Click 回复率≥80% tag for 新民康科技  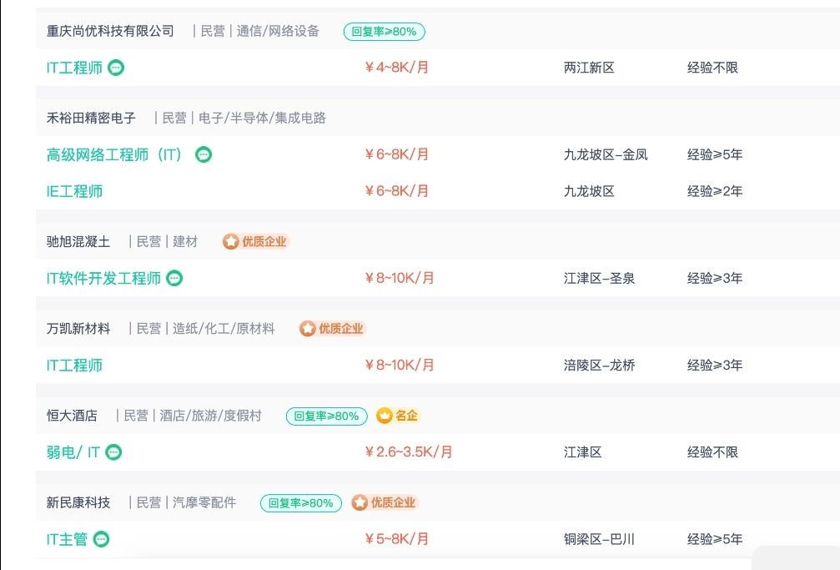[x=300, y=503]
